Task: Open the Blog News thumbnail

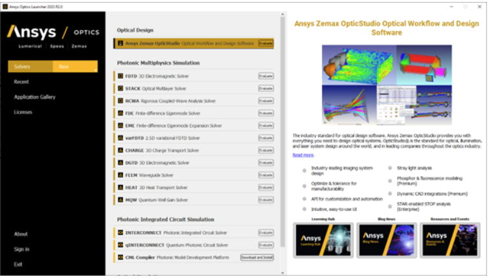Action: [x=387, y=240]
